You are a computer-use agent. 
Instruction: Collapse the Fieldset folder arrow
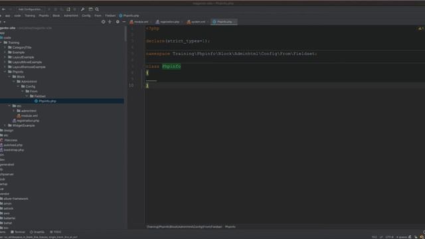pyautogui.click(x=27, y=96)
